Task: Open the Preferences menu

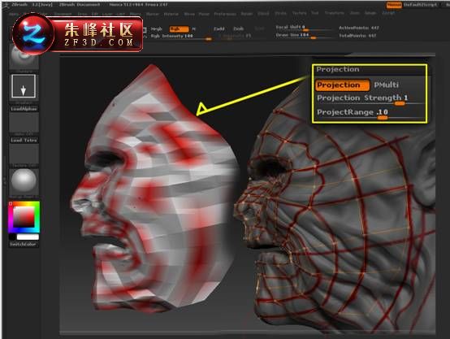Action: [225, 14]
